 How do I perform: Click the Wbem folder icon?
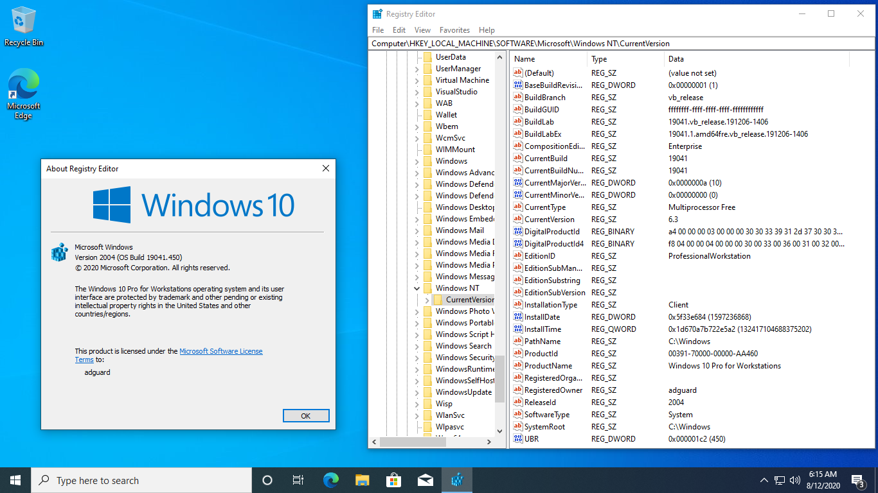[x=428, y=126]
